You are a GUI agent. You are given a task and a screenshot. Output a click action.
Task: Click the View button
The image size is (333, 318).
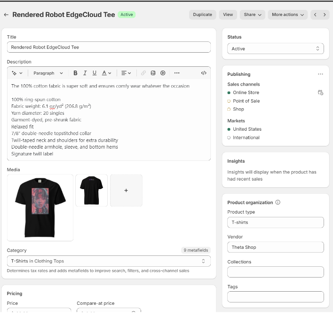coord(228,15)
